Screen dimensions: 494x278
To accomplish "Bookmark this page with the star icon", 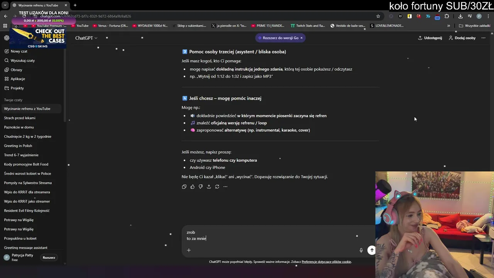I will click(x=378, y=16).
